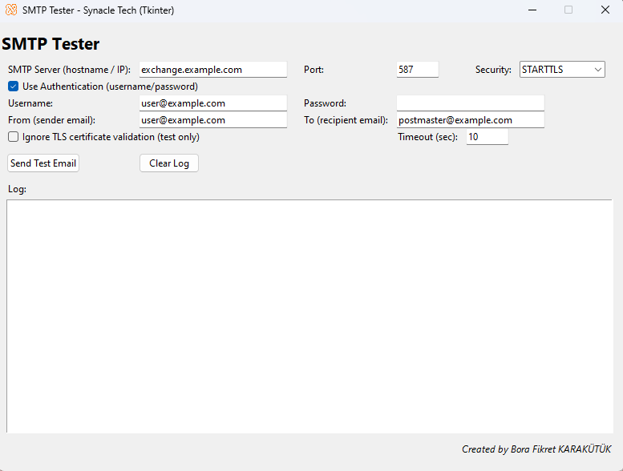Select the To recipient email field

tap(470, 120)
